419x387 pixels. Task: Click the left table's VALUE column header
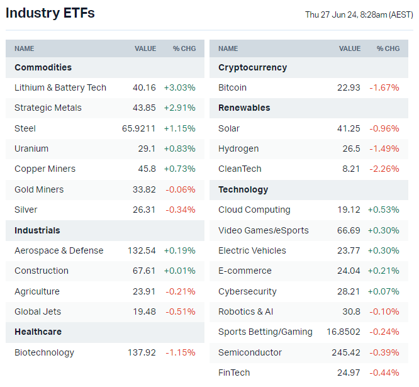coord(145,48)
